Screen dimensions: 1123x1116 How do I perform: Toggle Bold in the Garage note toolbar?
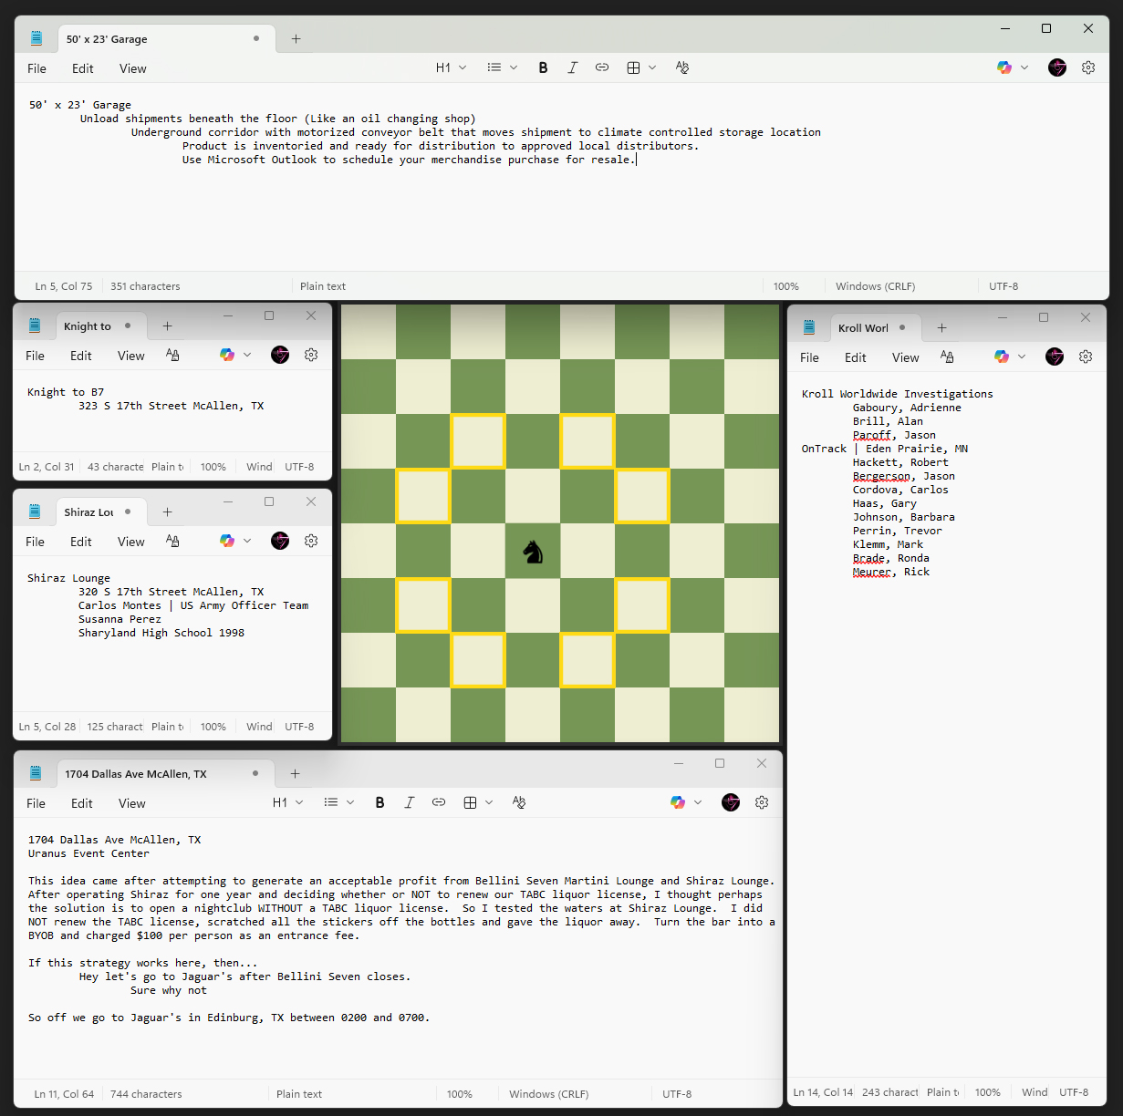coord(543,67)
